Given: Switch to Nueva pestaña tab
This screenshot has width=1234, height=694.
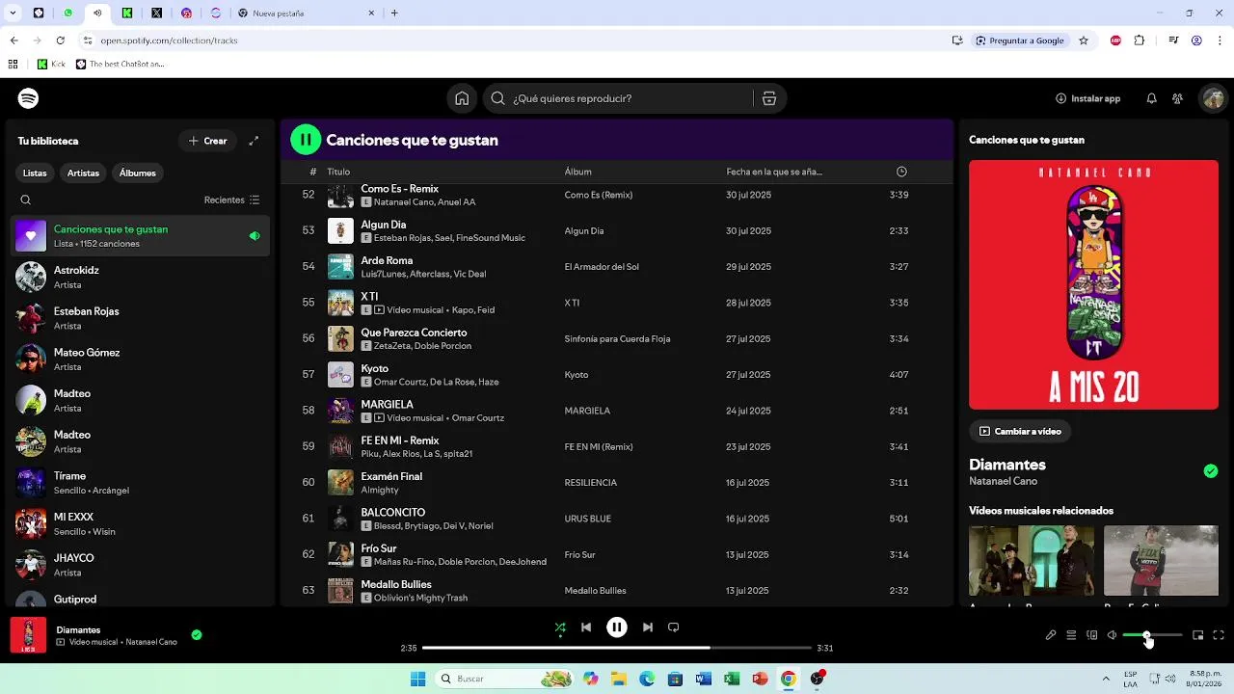Looking at the screenshot, I should tap(307, 13).
